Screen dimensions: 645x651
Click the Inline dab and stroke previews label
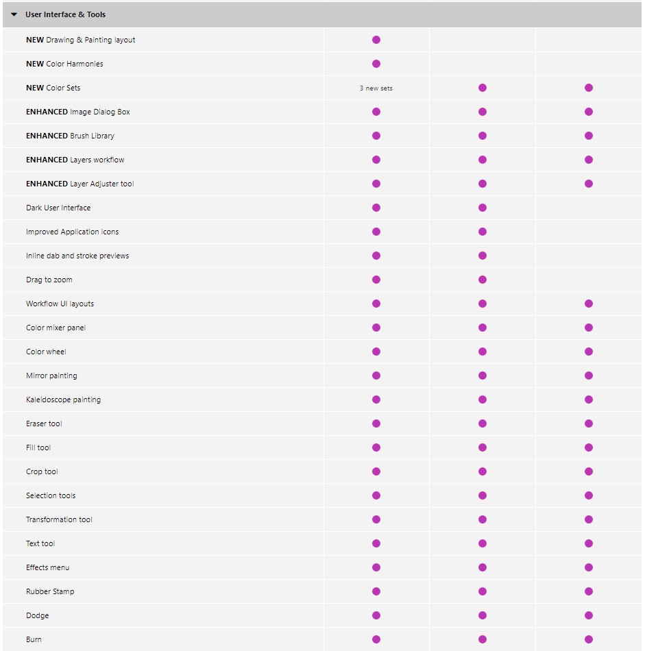77,256
